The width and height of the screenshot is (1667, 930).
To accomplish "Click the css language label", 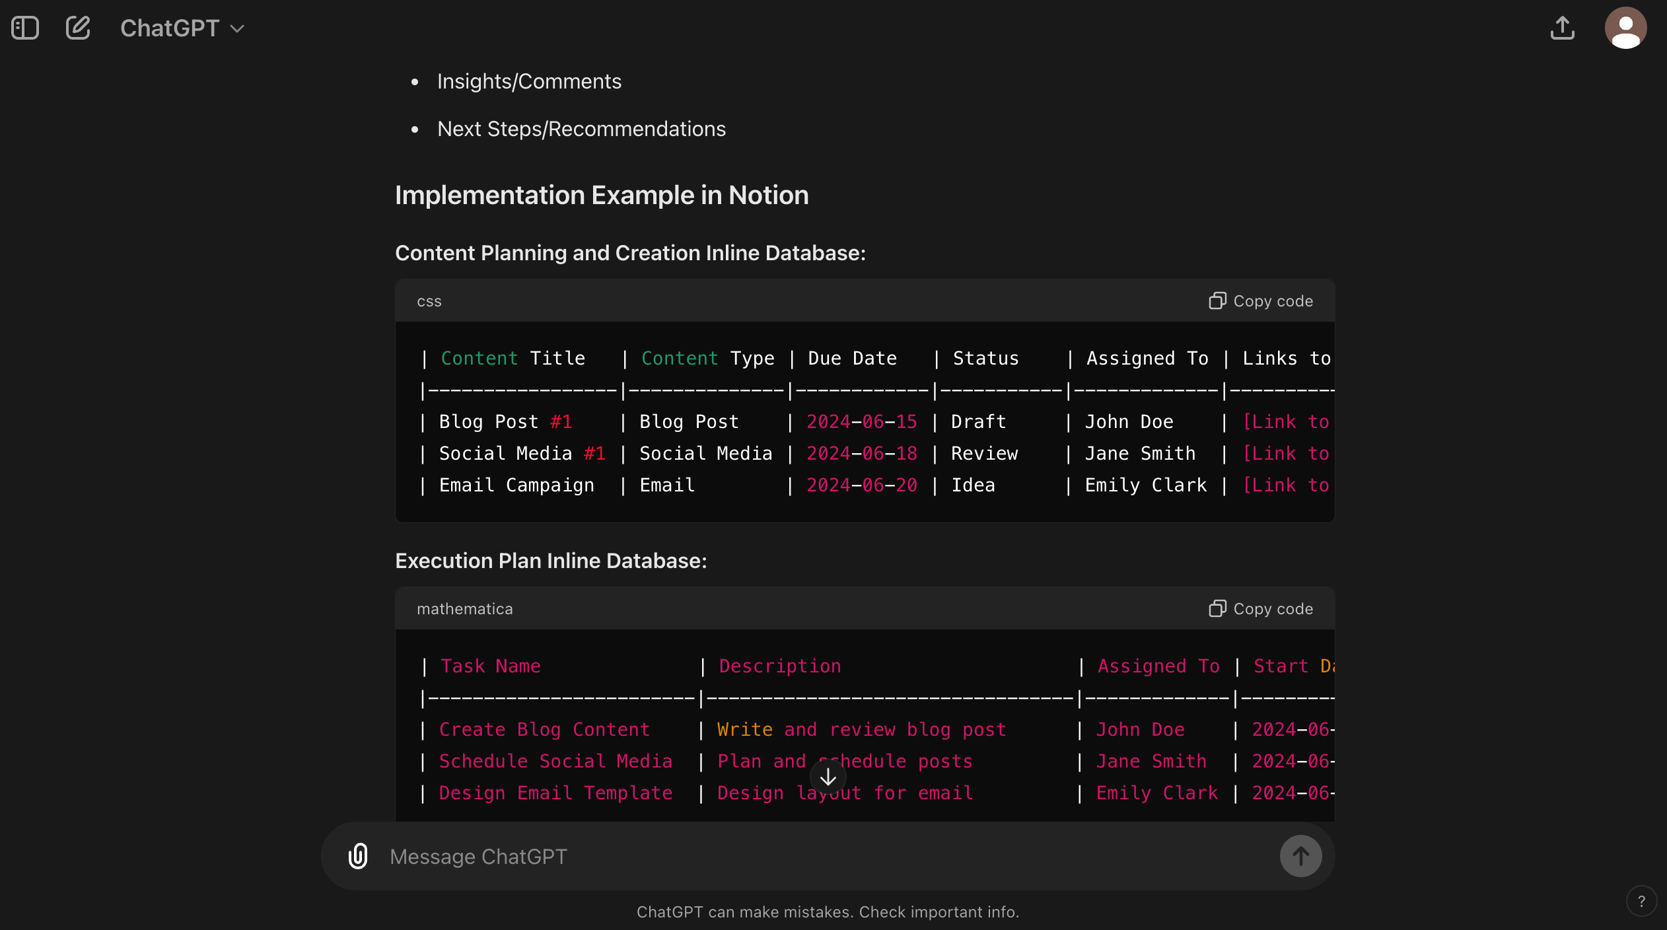I will [x=429, y=301].
